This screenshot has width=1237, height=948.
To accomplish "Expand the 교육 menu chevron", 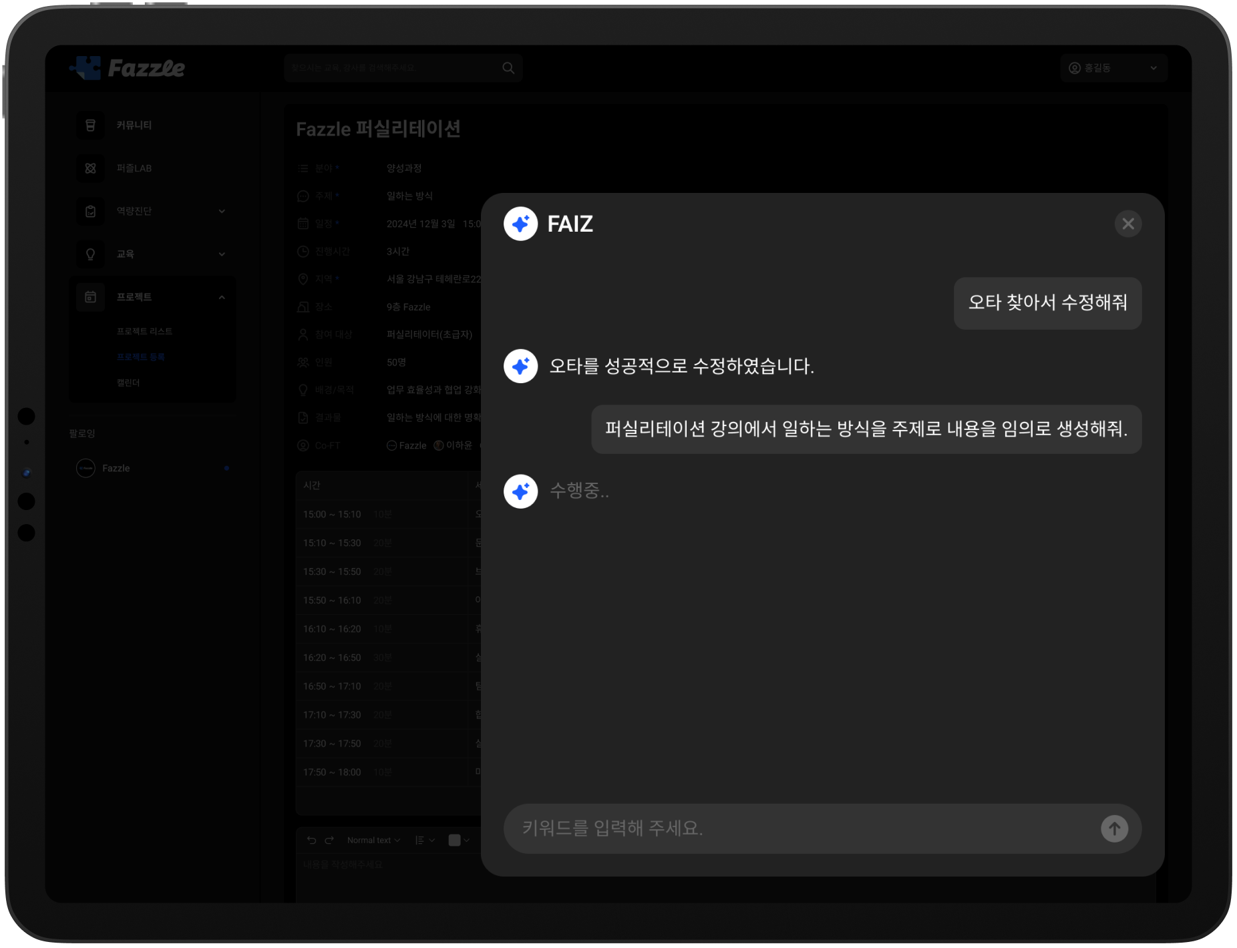I will 222,254.
